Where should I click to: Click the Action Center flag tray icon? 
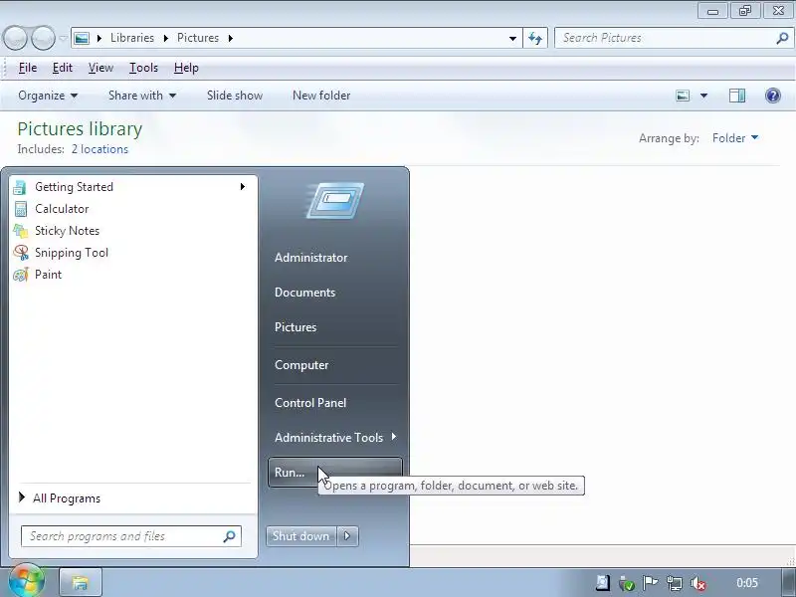click(x=650, y=583)
